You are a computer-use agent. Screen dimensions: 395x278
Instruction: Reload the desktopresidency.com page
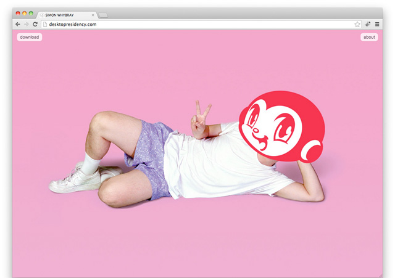click(35, 24)
